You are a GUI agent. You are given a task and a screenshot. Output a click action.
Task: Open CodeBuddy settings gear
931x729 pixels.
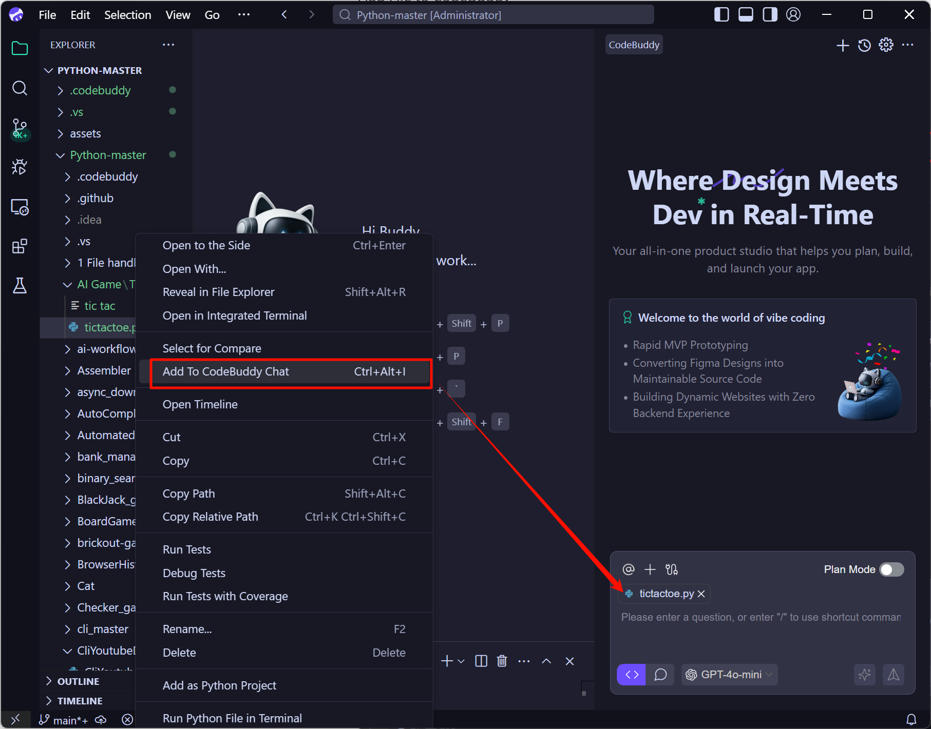886,45
